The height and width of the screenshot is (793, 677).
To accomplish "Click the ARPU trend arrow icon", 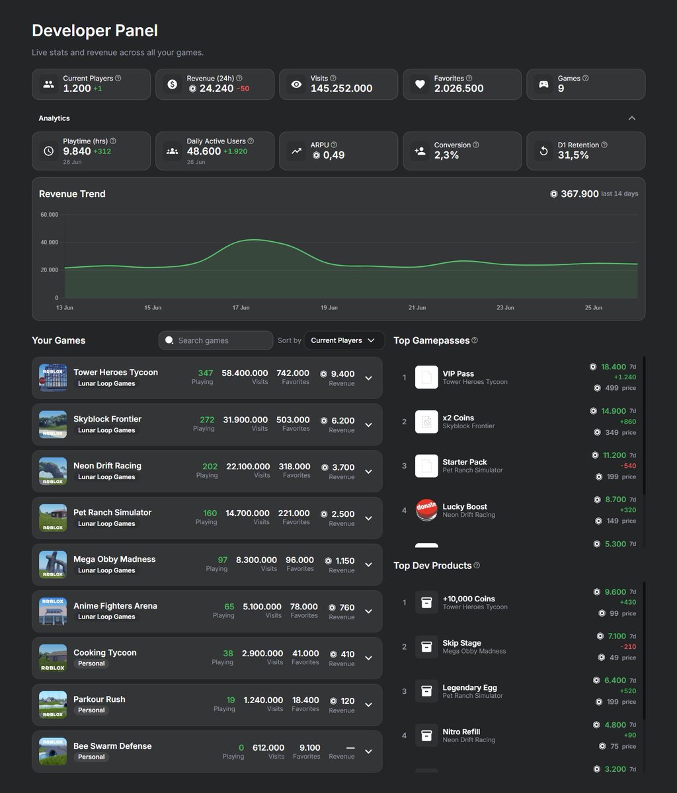I will click(296, 151).
